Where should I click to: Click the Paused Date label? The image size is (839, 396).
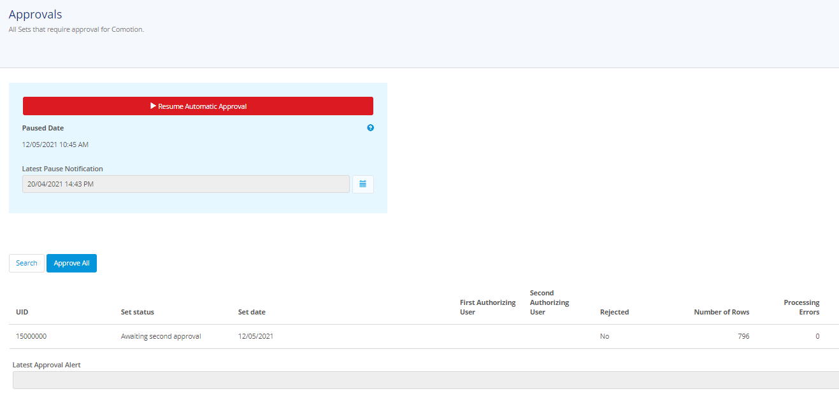pos(43,128)
